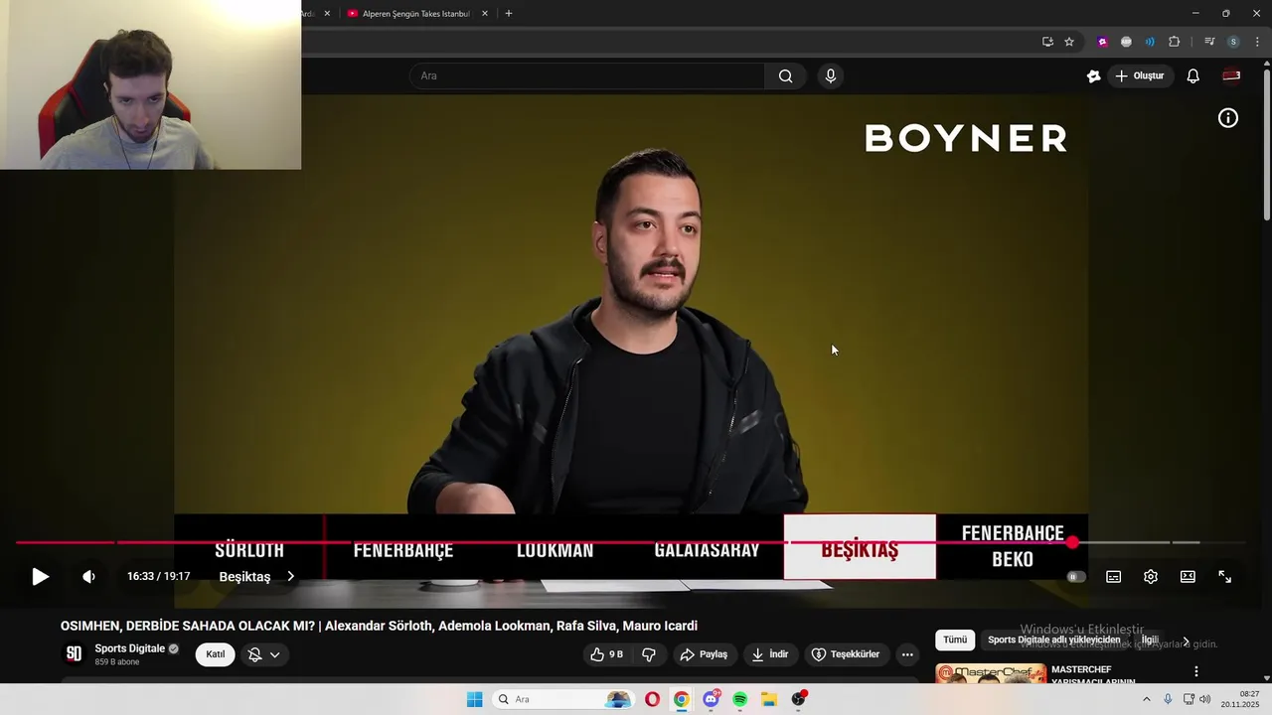Screen dimensions: 1272x715
Task: Click the Paylaş share button
Action: pos(704,654)
